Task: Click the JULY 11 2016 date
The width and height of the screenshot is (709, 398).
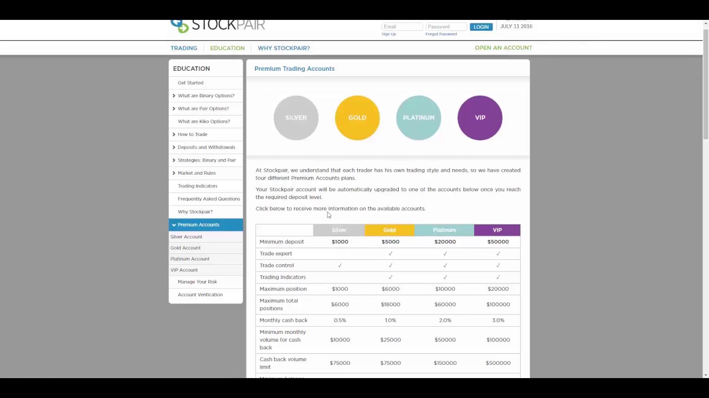Action: coord(516,27)
